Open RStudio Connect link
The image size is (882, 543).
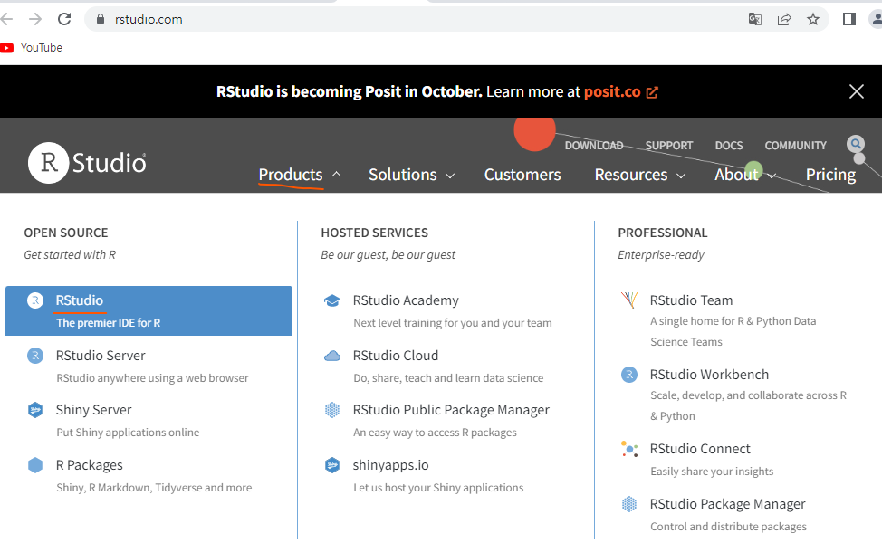(700, 449)
